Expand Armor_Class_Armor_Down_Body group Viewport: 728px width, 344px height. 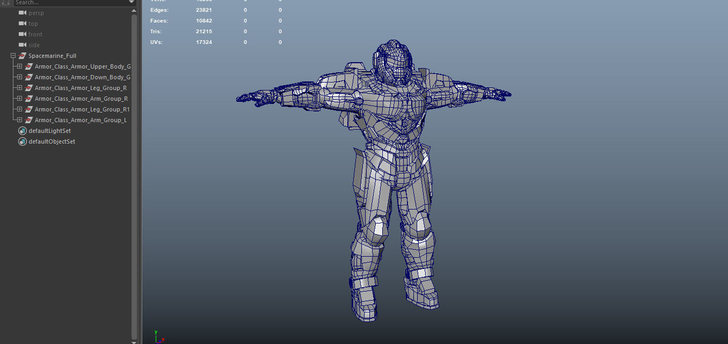(x=19, y=77)
